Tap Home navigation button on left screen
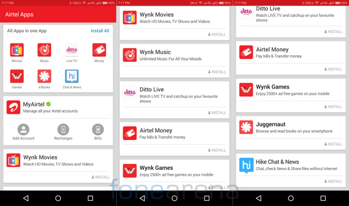Image resolution: width=349 pixels, height=206 pixels. 58,198
